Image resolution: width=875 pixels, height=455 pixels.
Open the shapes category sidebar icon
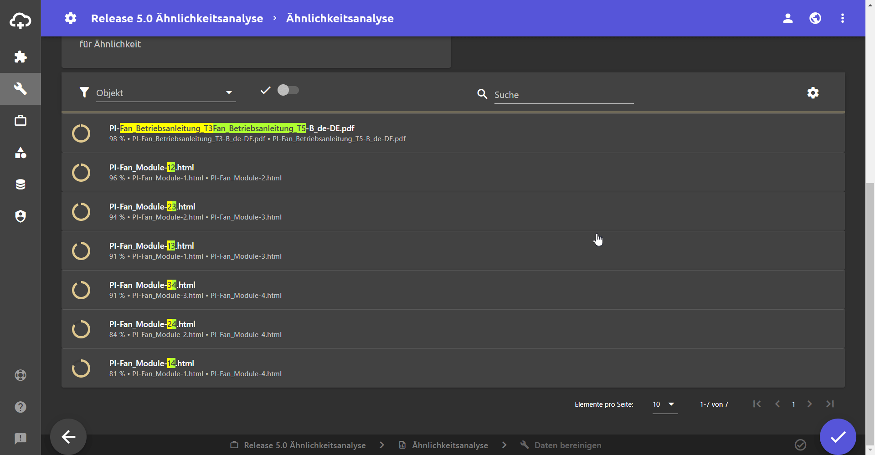[21, 153]
